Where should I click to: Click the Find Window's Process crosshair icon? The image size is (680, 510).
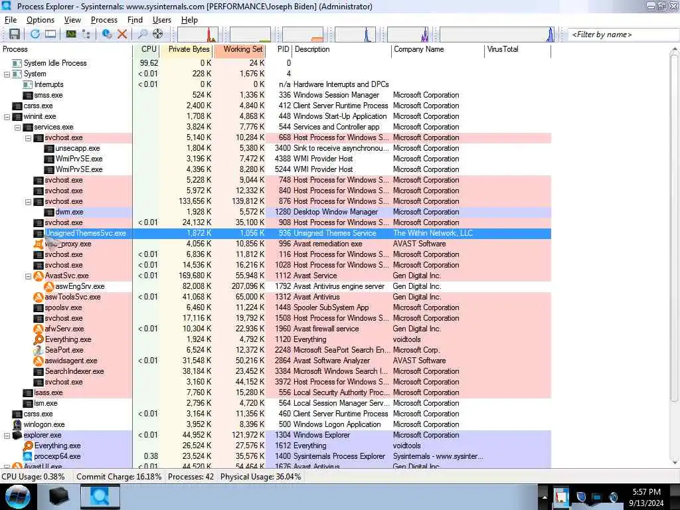click(158, 34)
